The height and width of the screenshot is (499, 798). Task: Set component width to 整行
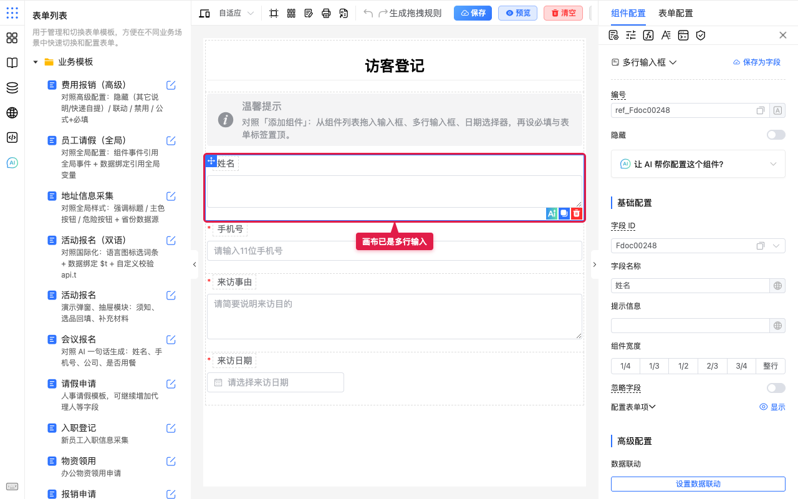click(771, 366)
